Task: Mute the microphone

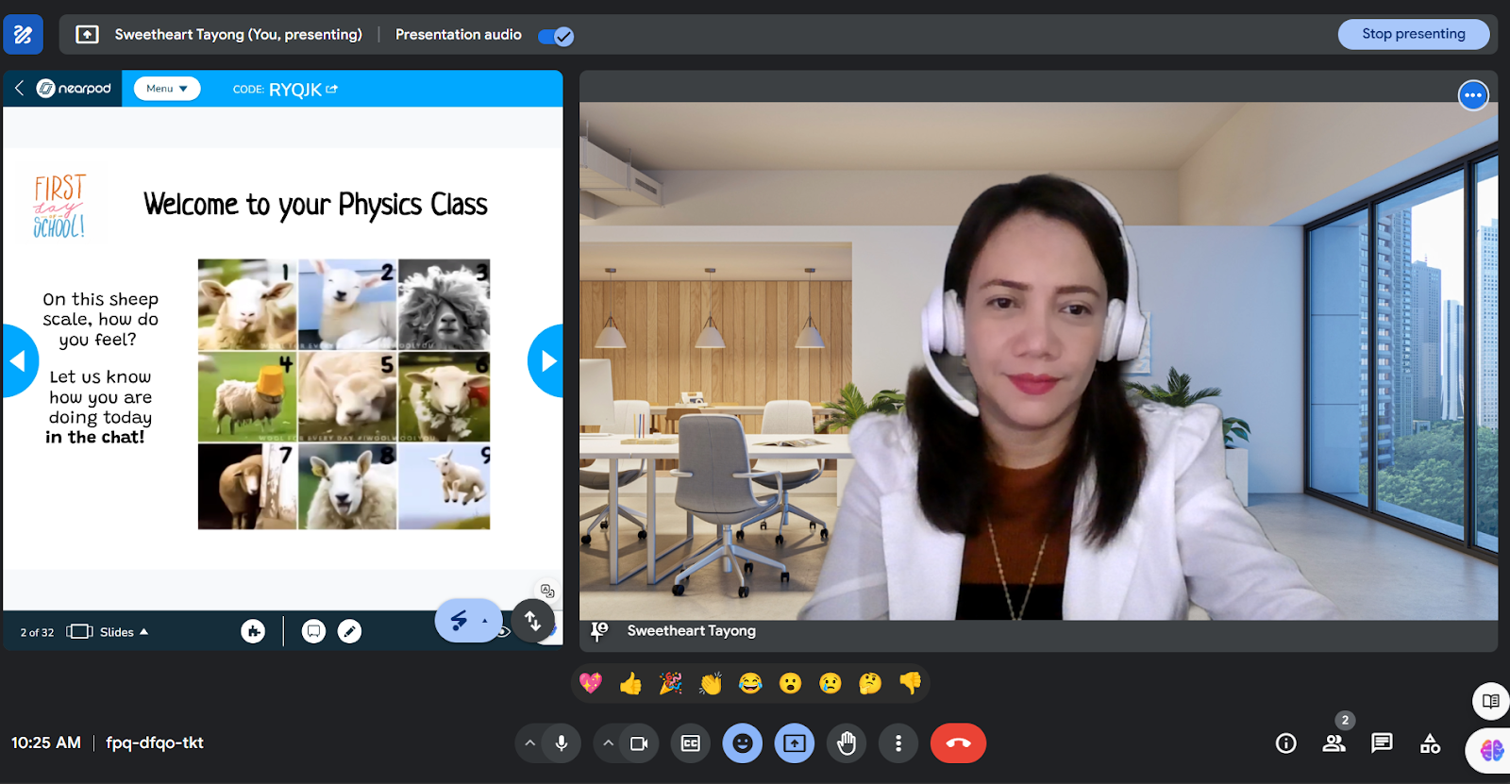Action: 562,743
